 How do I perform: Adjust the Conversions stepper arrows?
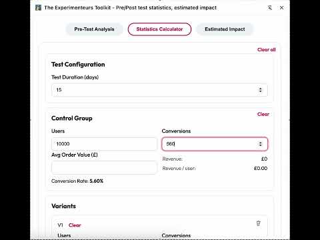260,144
